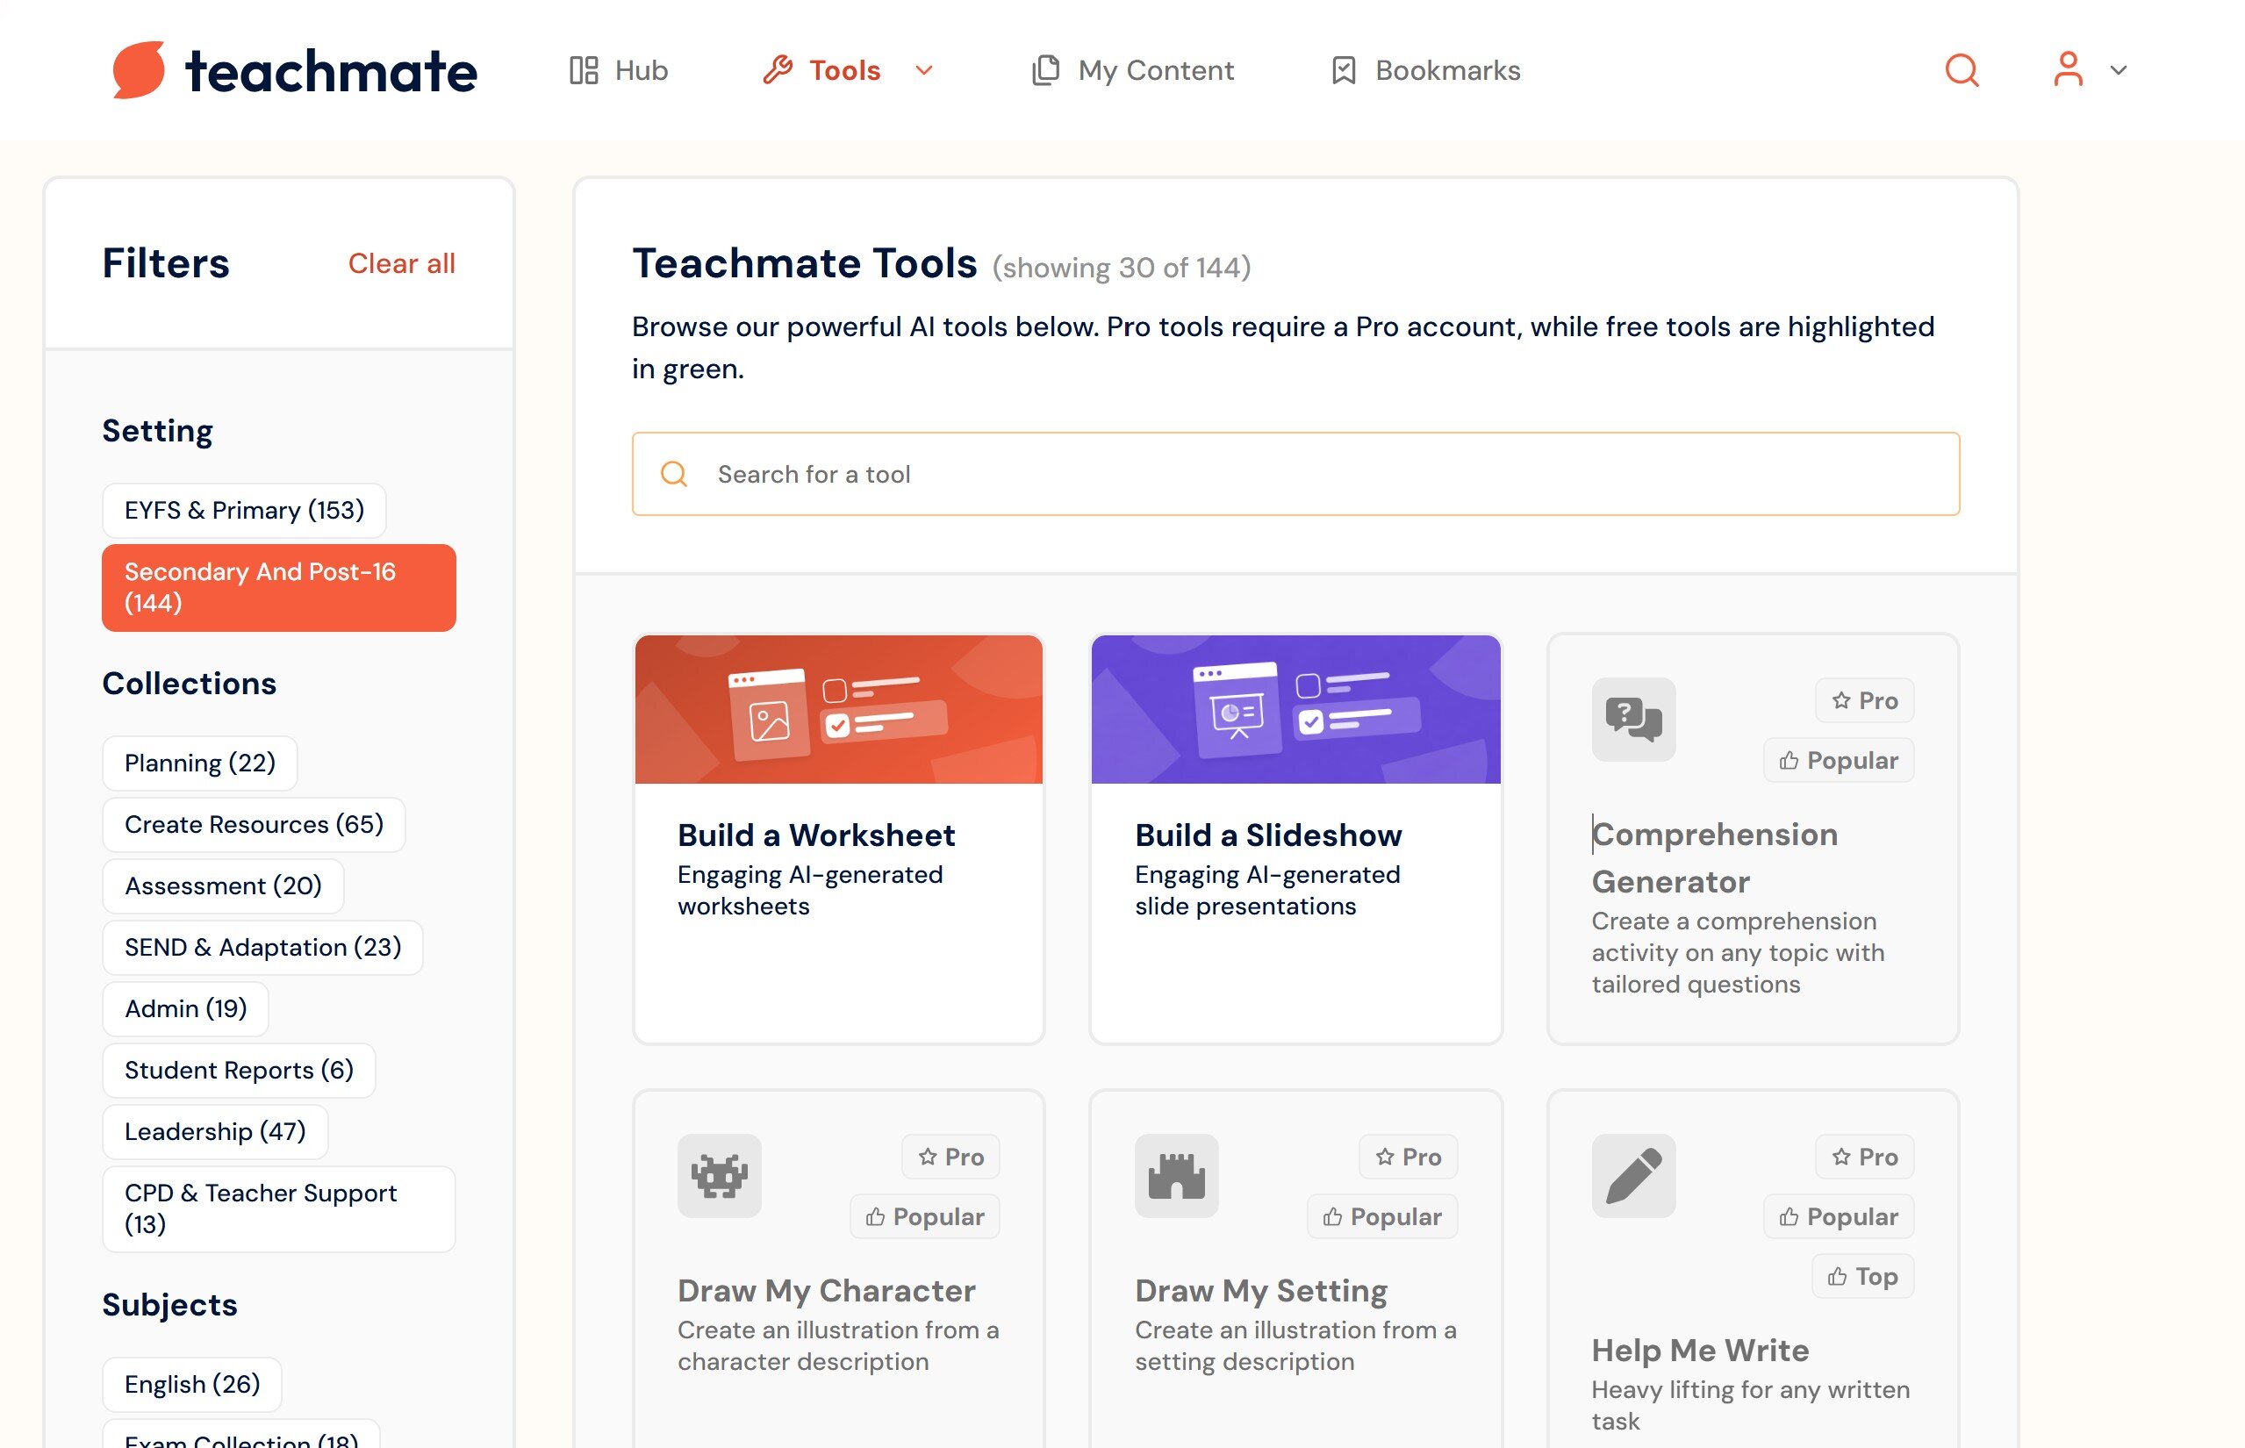Toggle the Student Reports (6) filter
Screen dimensions: 2245x1448
coord(239,1070)
